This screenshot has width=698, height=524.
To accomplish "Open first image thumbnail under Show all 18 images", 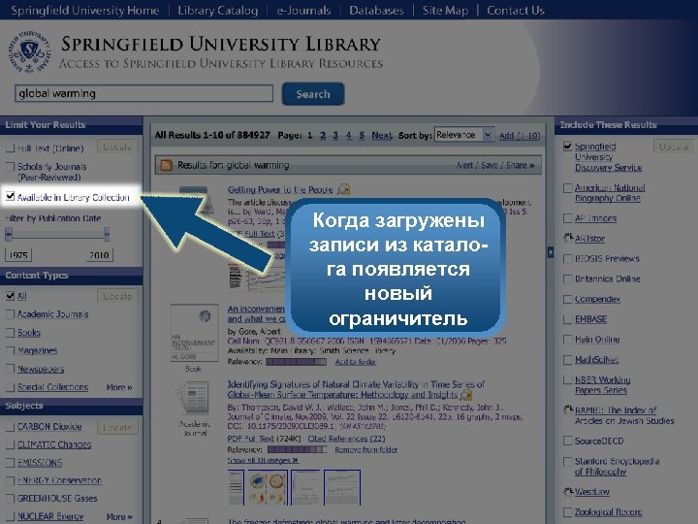I will tap(236, 487).
